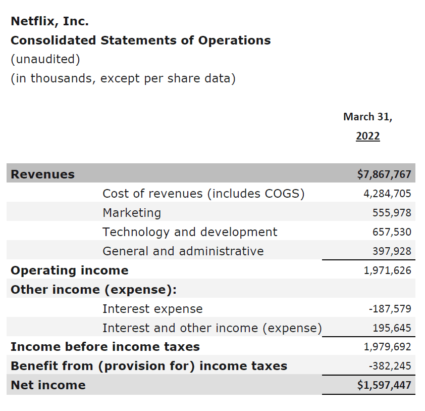The height and width of the screenshot is (411, 425).
Task: Select Interest and other income line
Action: point(212,328)
